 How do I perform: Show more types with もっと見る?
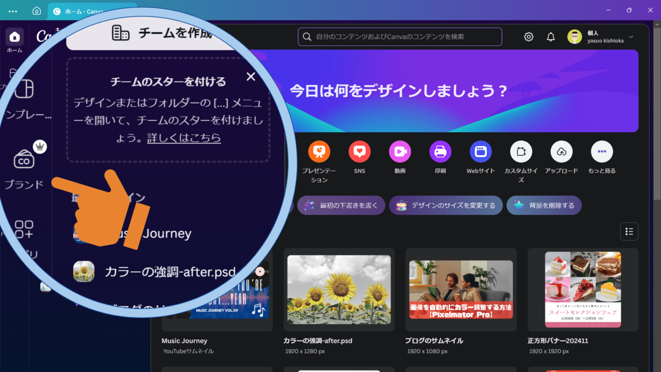[602, 152]
